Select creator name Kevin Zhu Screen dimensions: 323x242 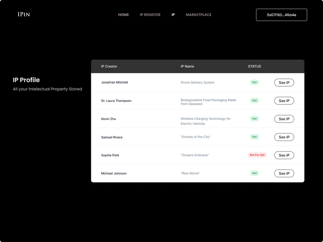pyautogui.click(x=109, y=119)
